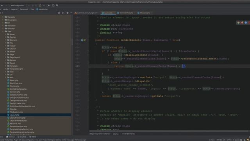Click the framework breadcrumb in the navigation bar
250x141 pixels.
(x=24, y=9)
